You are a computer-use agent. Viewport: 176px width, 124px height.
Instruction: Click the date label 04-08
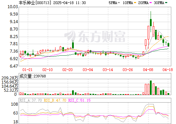coord(148,70)
